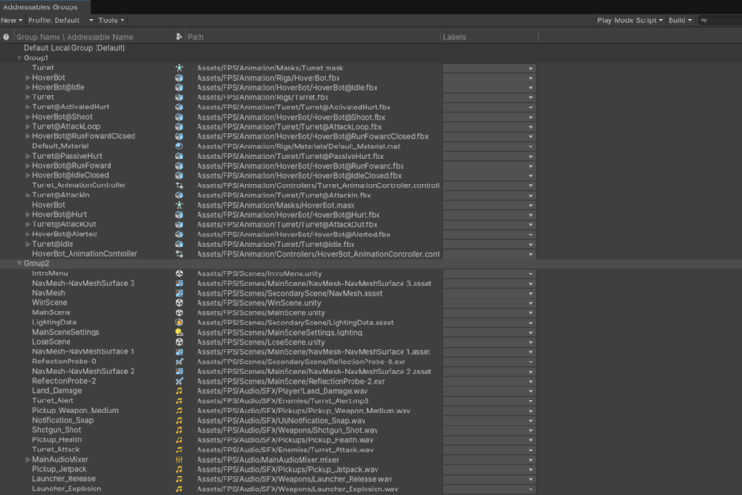The height and width of the screenshot is (495, 742).
Task: Select the NavMesh-NavMeshSurface 1 entry
Action: point(83,351)
